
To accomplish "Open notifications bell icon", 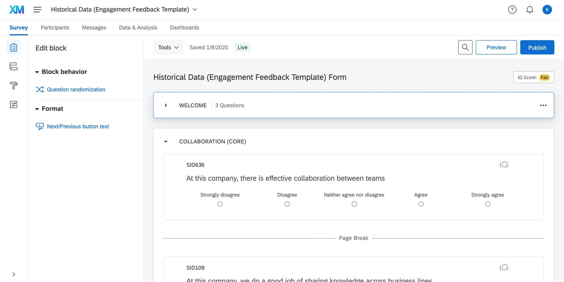I will point(530,10).
